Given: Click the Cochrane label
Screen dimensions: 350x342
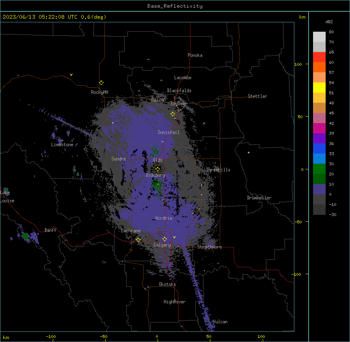Looking at the screenshot, I should pos(131,231).
